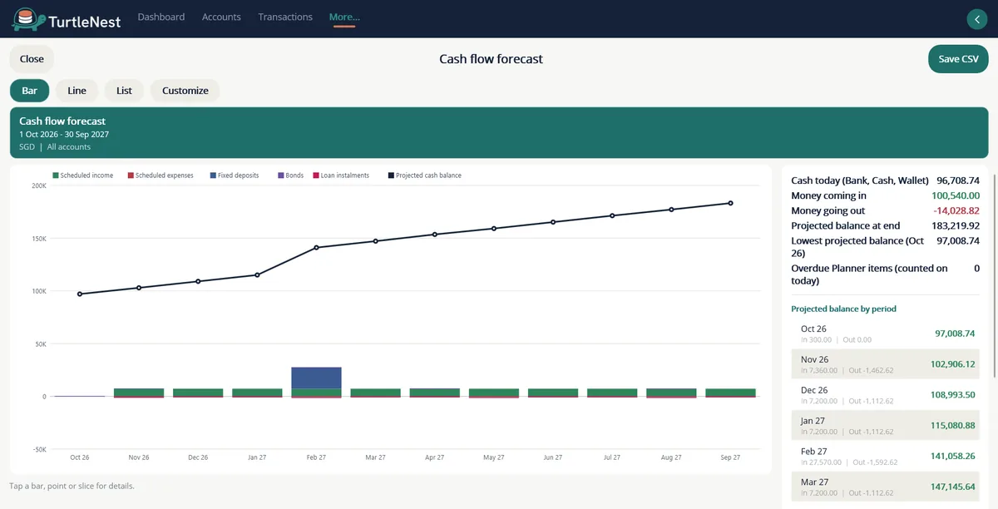This screenshot has width=998, height=509.
Task: Select the Sep 27 income bar
Action: (730, 393)
